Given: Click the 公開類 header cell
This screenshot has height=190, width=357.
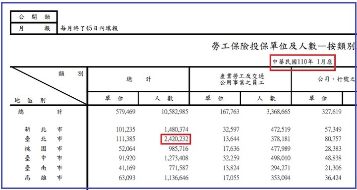Looking at the screenshot, I should (x=34, y=17).
